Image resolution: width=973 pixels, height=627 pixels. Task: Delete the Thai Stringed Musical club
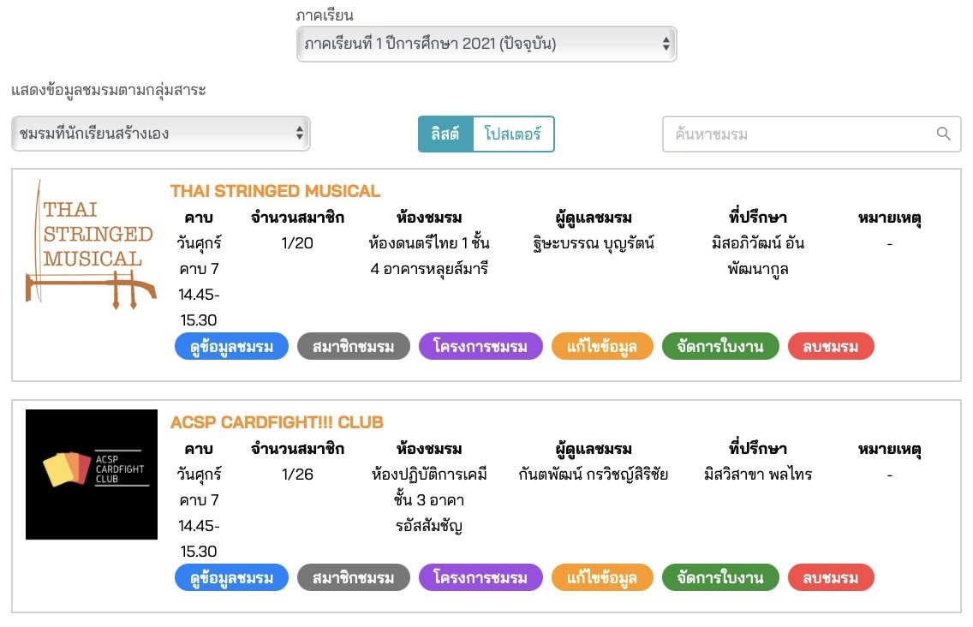coord(831,347)
